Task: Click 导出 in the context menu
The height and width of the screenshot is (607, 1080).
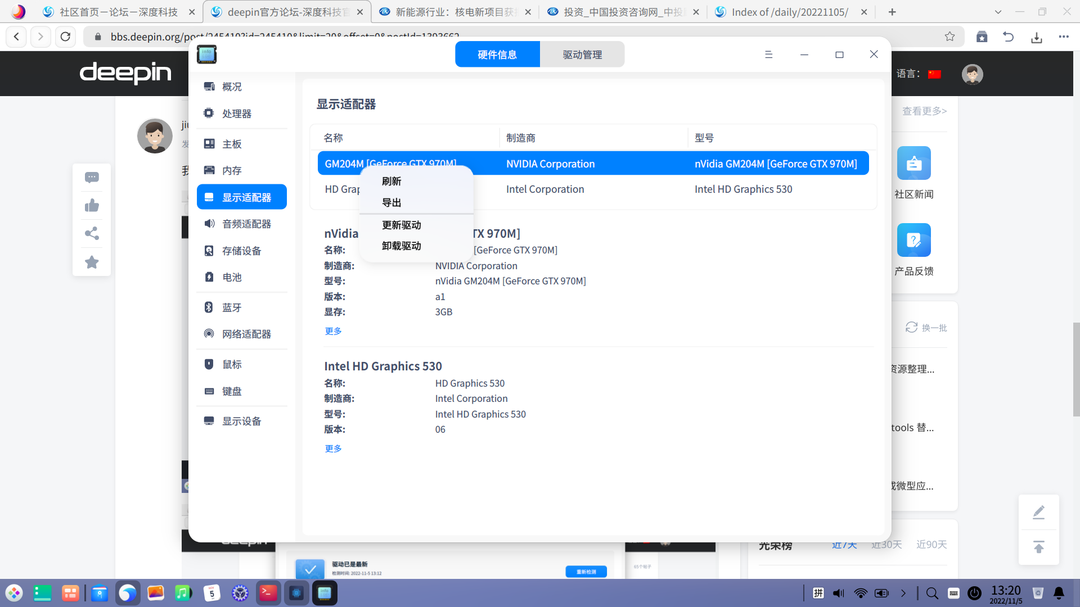Action: point(391,202)
